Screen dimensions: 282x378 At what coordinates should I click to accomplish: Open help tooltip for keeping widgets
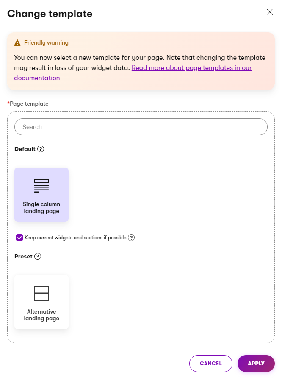(x=131, y=238)
